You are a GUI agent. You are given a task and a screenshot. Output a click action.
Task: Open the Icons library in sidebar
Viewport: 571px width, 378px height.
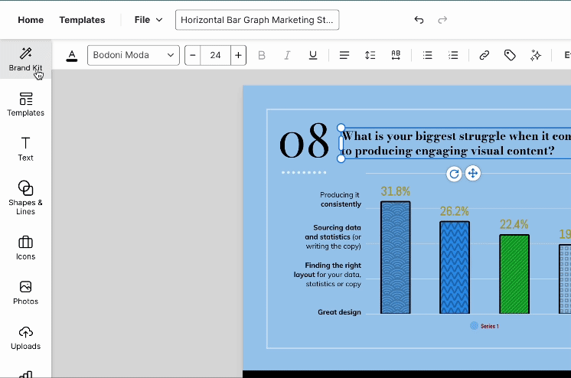25,248
